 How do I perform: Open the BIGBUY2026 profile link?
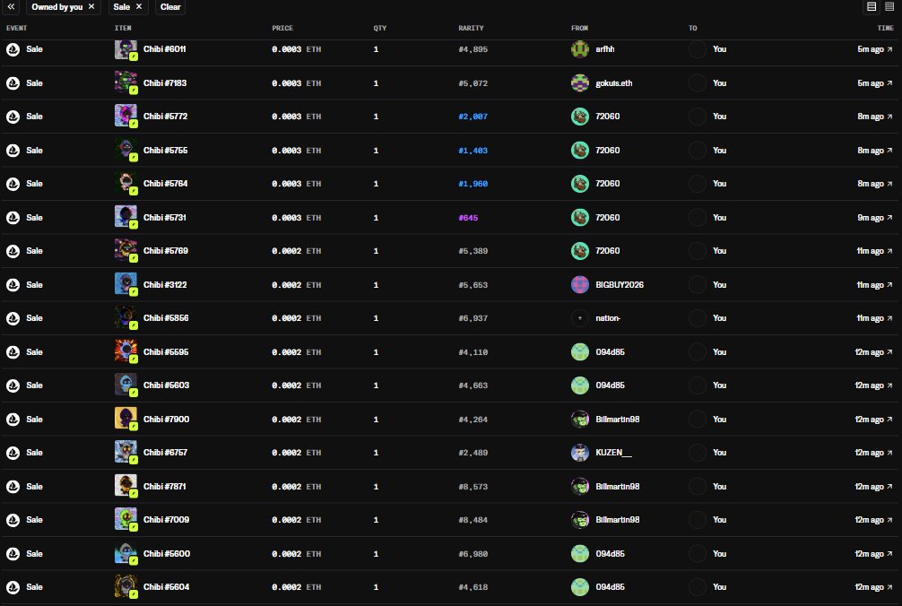620,284
